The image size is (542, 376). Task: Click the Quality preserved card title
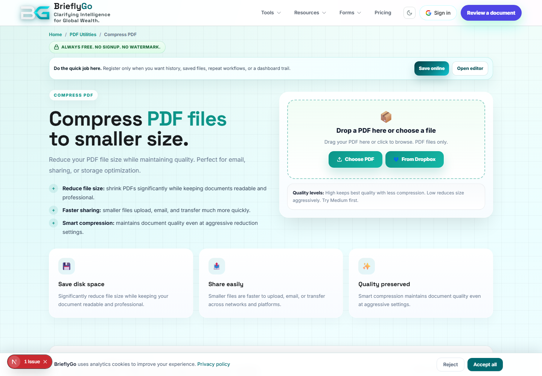pos(384,284)
